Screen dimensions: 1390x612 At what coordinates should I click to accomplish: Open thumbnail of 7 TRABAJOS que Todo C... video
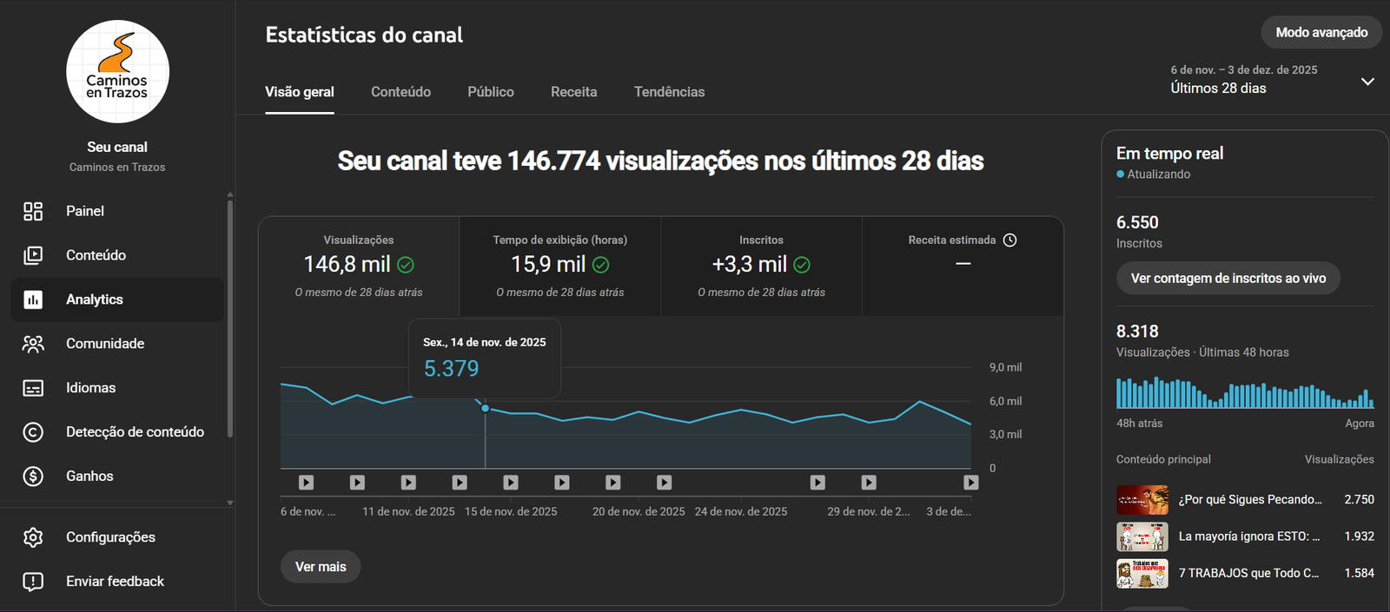click(1142, 573)
